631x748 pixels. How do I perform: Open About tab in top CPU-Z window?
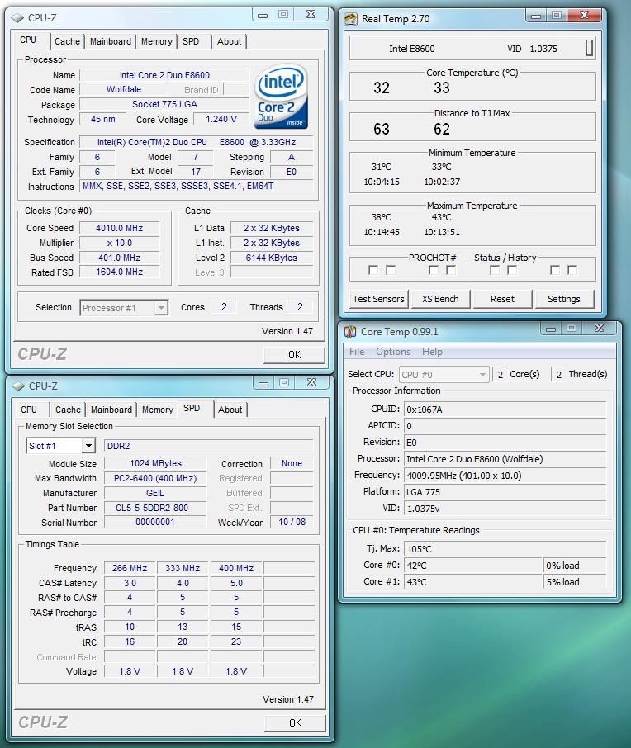click(229, 41)
